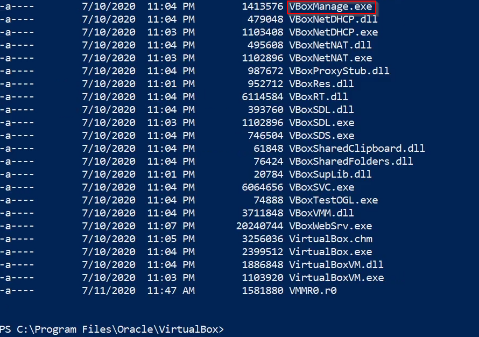
Task: Select the VBoxSVC.exe entry
Action: (322, 187)
